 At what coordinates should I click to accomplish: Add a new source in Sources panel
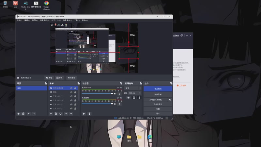pyautogui.click(x=51, y=114)
